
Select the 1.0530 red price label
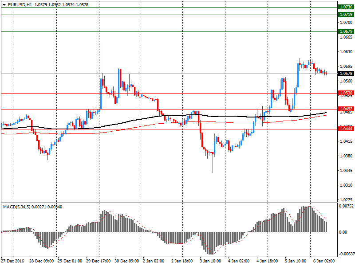tap(346, 93)
